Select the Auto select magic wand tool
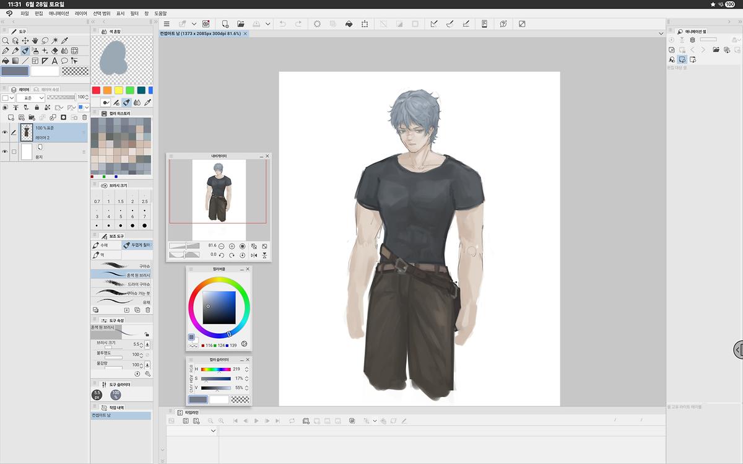The height and width of the screenshot is (464, 743). 55,41
